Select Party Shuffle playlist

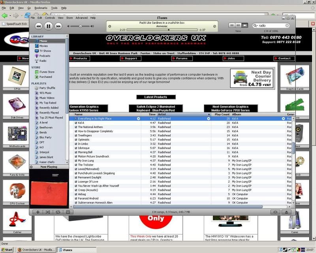click(47, 88)
